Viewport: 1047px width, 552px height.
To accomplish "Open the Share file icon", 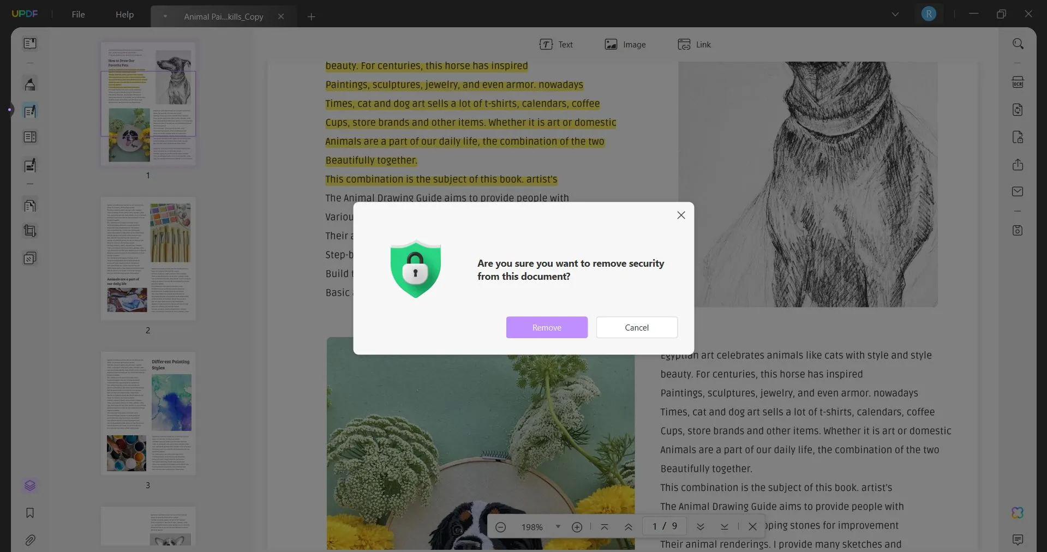I will (x=1018, y=165).
